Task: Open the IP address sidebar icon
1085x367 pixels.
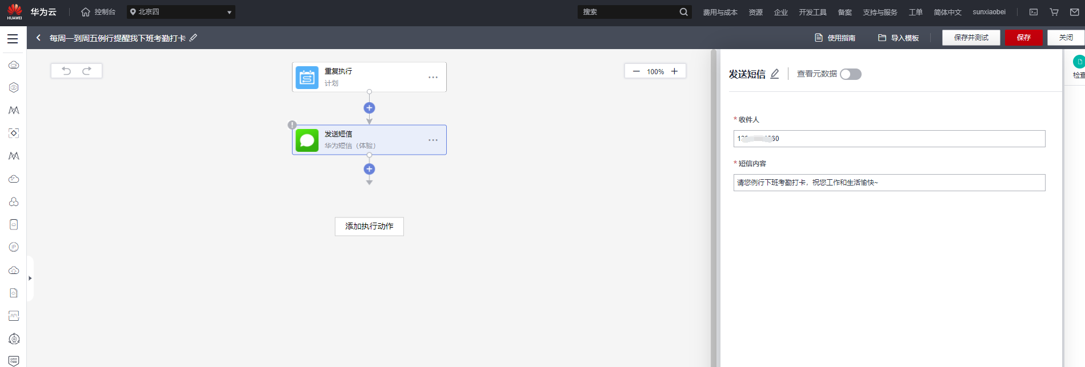Action: [14, 247]
